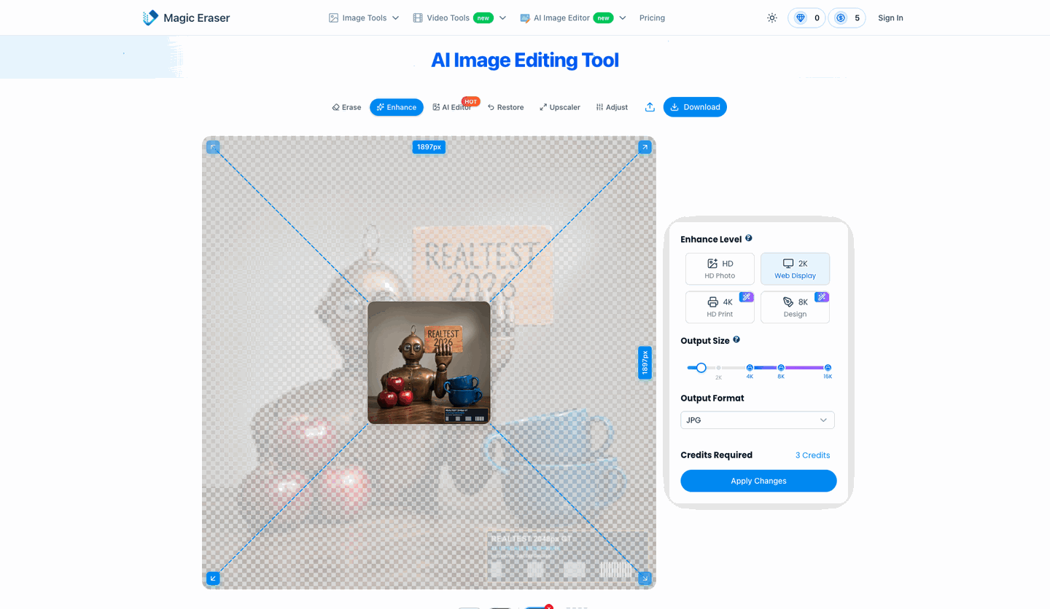This screenshot has height=609, width=1050.
Task: Click the diamond credits counter showing 0
Action: click(806, 17)
